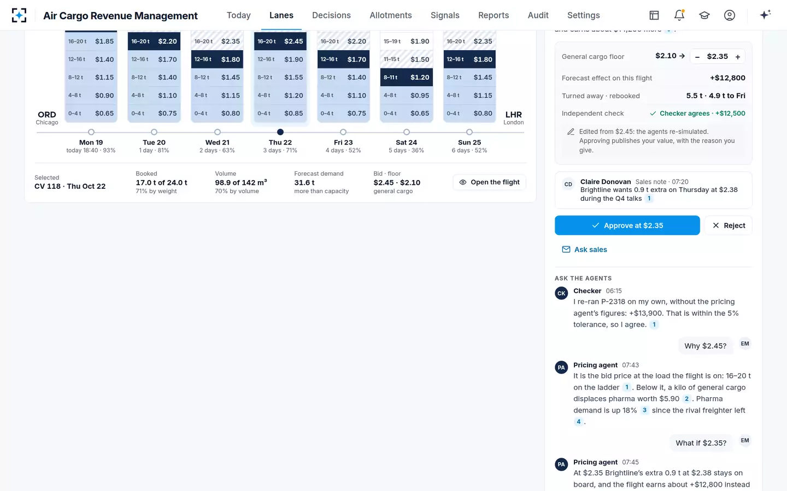Click Approve at $2.35 button
787x491 pixels.
point(627,225)
